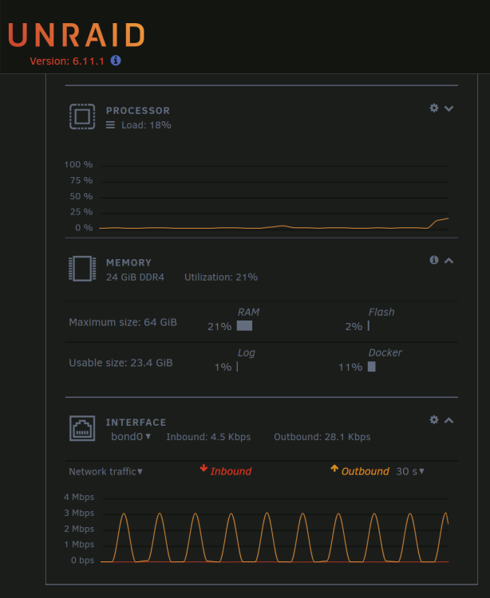Collapse the Memory section chevron
Screen dimensions: 490x598
tap(449, 261)
